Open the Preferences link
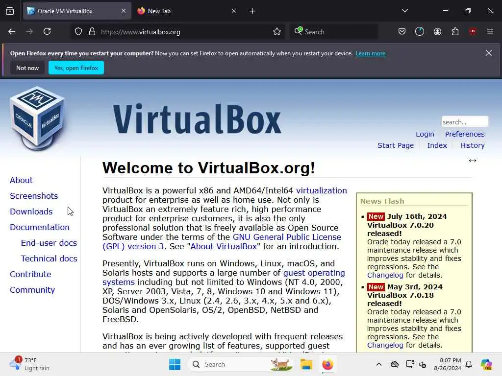 (x=465, y=134)
